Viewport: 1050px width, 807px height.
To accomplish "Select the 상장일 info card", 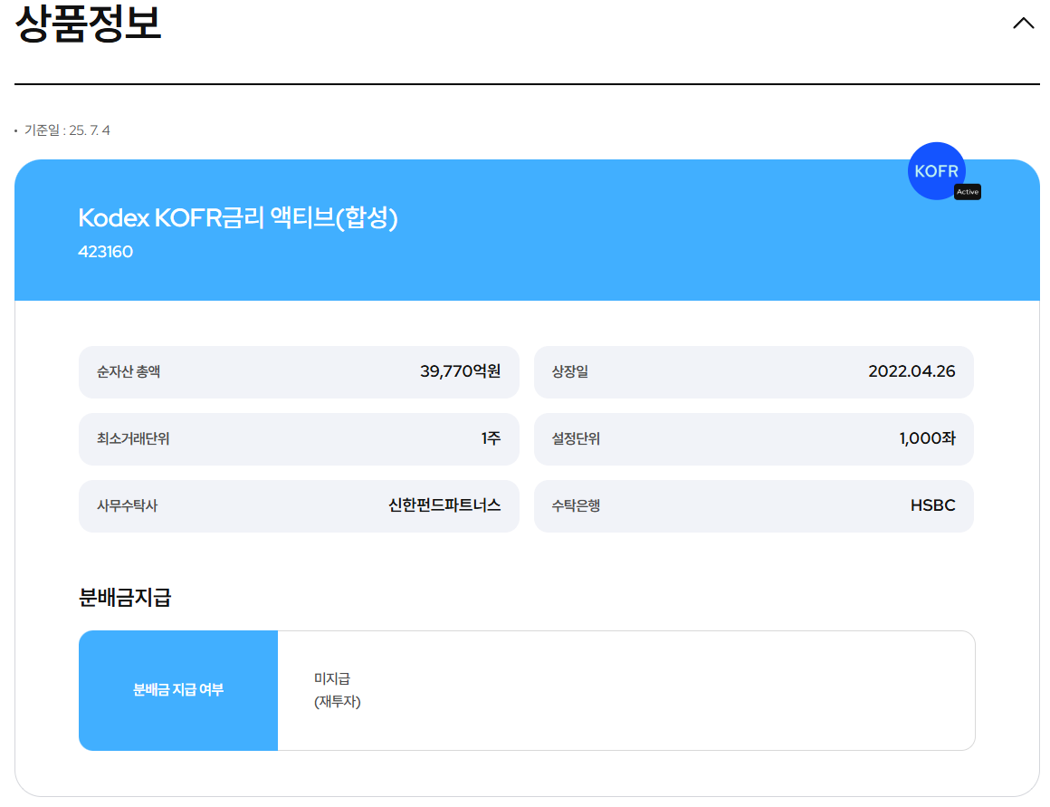I will [755, 371].
